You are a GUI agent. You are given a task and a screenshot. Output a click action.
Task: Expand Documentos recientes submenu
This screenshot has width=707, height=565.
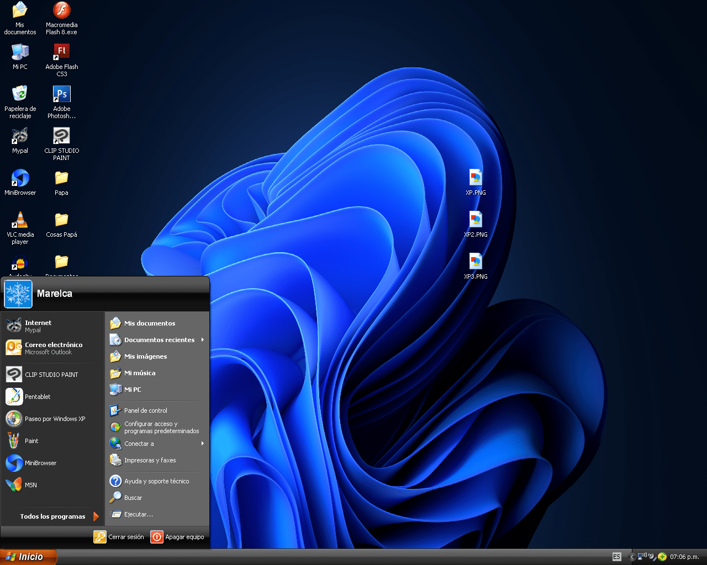tap(159, 340)
